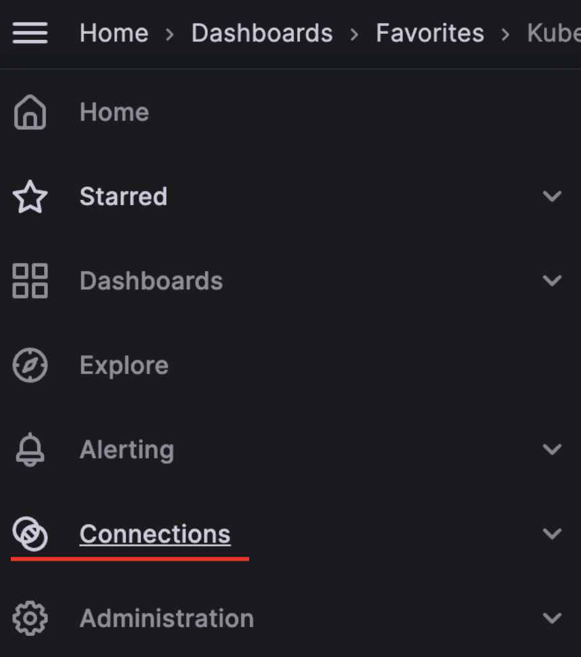Viewport: 581px width, 657px height.
Task: Click the Favorites breadcrumb link
Action: tap(430, 33)
